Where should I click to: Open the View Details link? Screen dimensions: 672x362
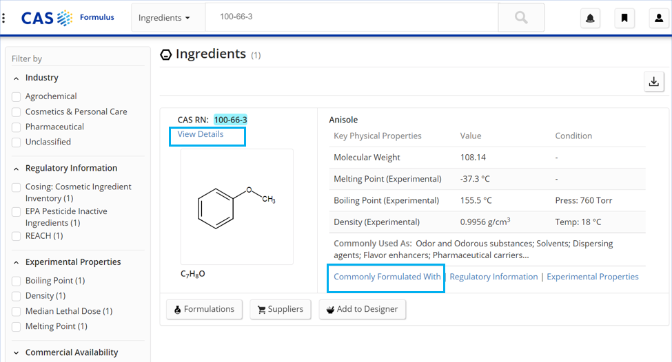pyautogui.click(x=200, y=134)
